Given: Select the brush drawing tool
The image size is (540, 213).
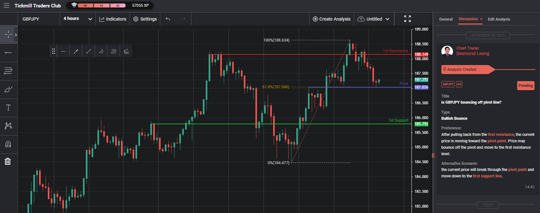Looking at the screenshot, I should [8, 90].
